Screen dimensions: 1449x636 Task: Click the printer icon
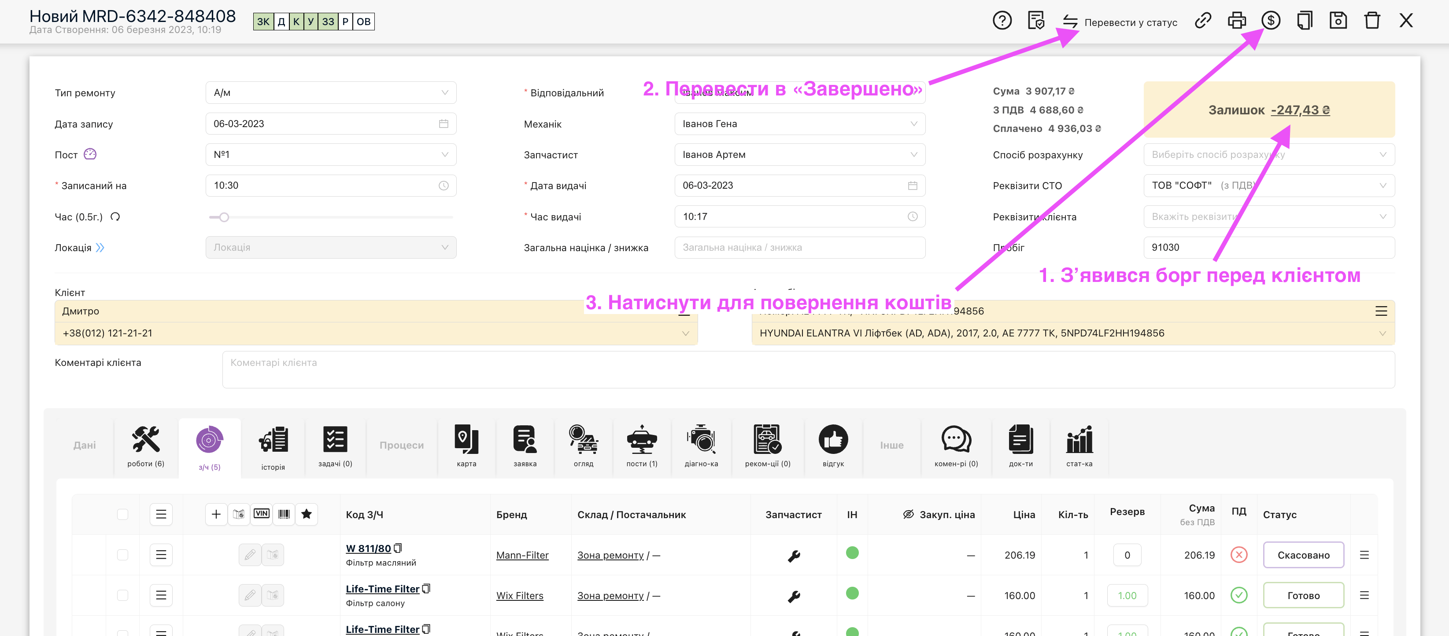1236,21
